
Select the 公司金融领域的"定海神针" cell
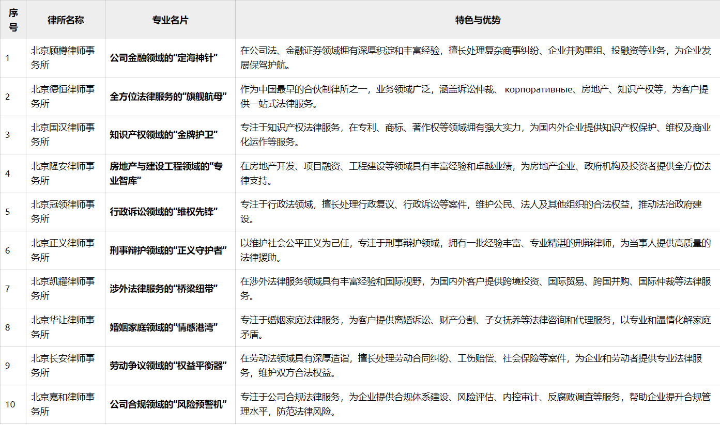click(171, 58)
